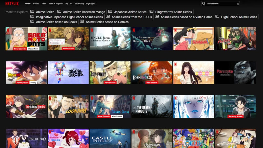Open the From Me to You thumbnail

pos(194,73)
